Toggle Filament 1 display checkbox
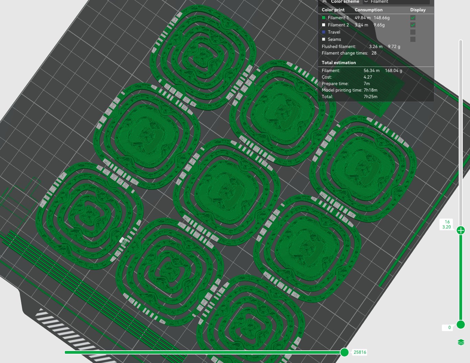 tap(413, 17)
